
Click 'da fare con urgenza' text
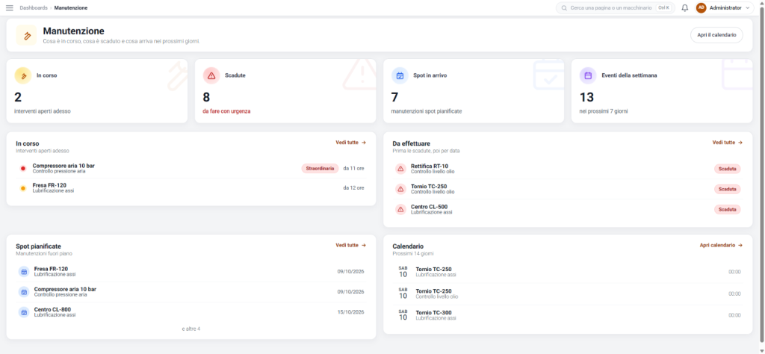[x=226, y=111]
